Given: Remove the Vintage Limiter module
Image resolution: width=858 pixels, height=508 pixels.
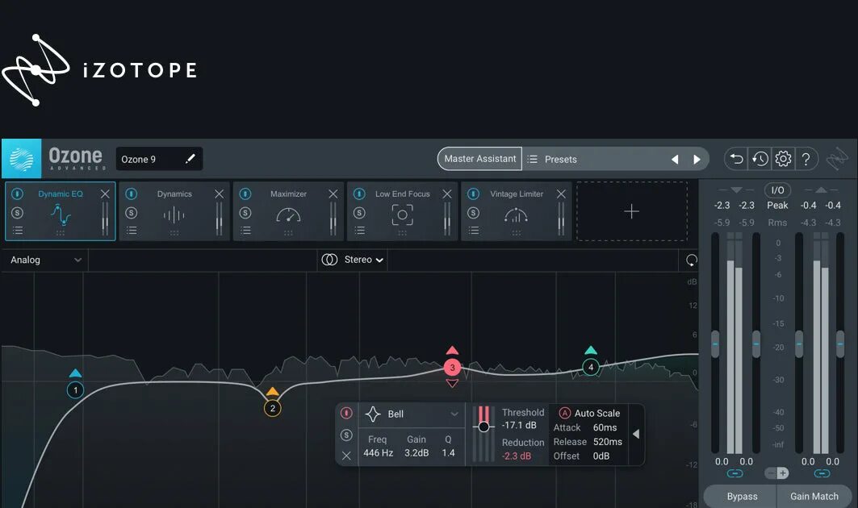Looking at the screenshot, I should 561,194.
